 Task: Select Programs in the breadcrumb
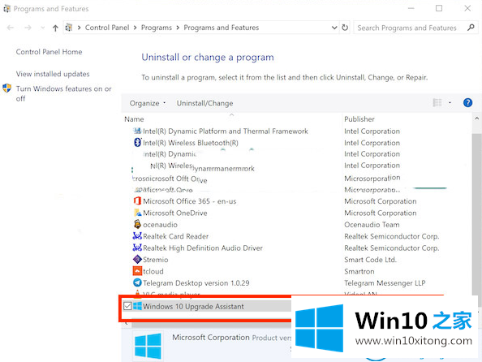(x=157, y=28)
